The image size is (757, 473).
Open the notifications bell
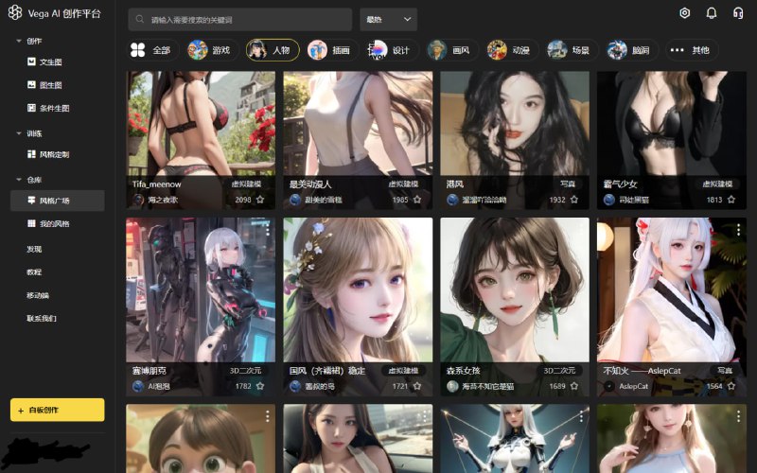coord(712,13)
